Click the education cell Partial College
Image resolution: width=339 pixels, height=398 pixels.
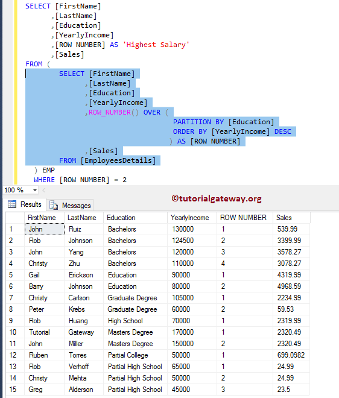click(x=135, y=355)
